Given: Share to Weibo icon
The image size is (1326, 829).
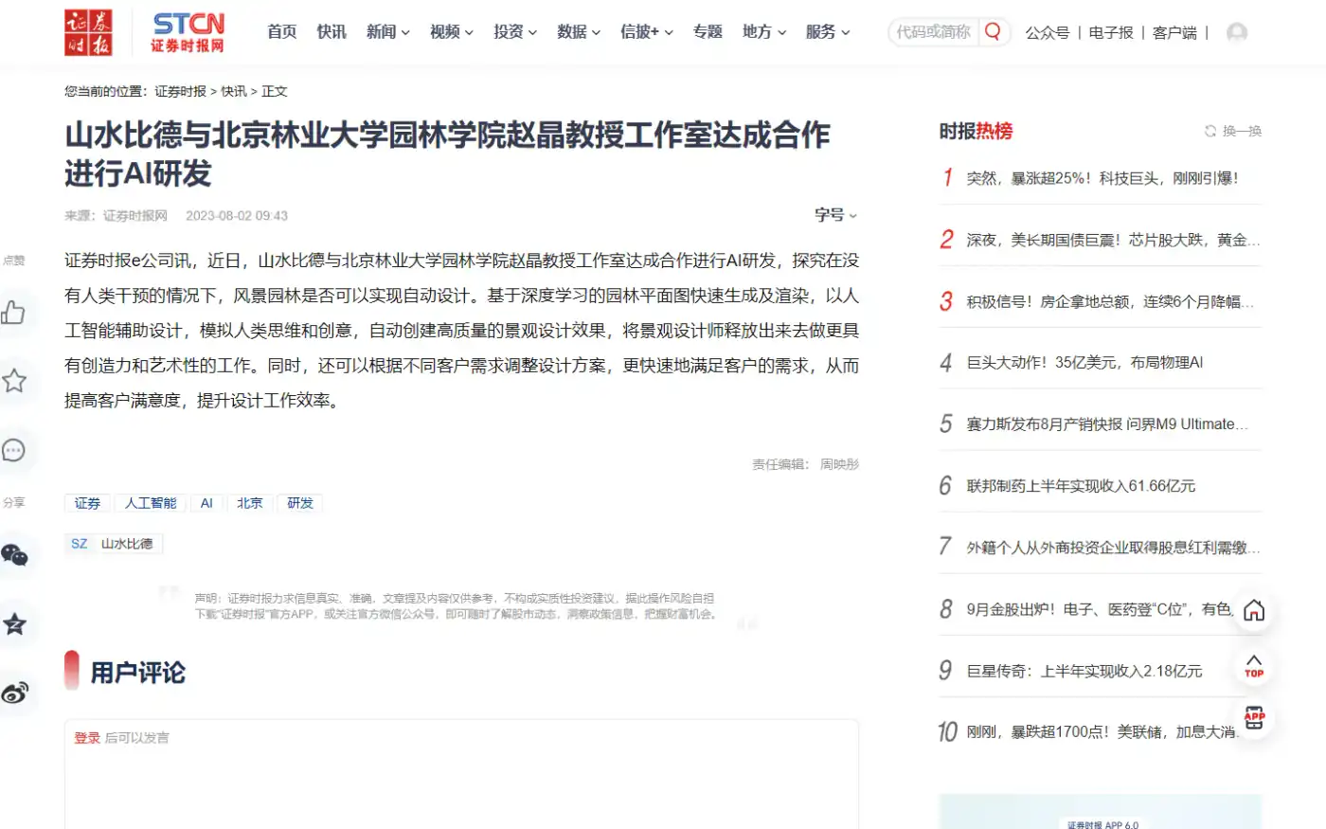Looking at the screenshot, I should (13, 693).
